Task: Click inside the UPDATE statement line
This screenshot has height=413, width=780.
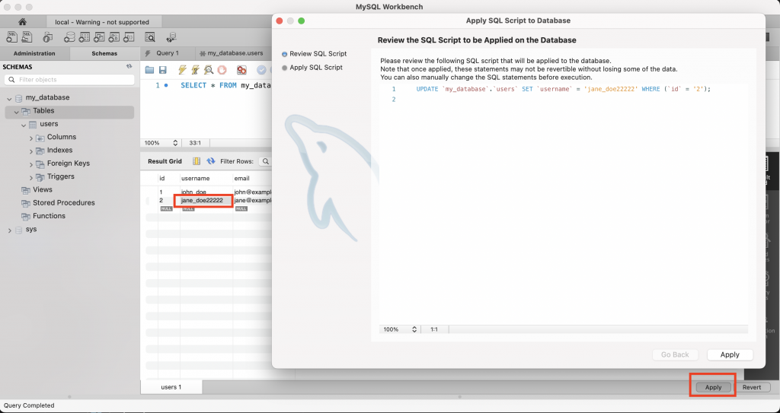Action: 563,89
